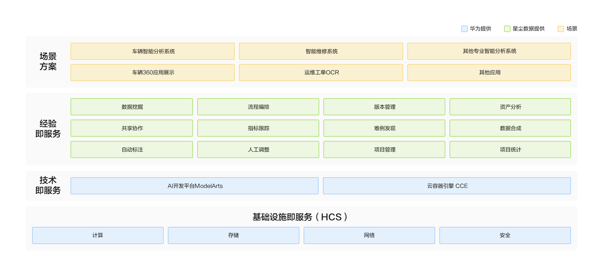Viewport: 603px width, 276px height.
Task: Open the AI开发平台ModelArts block
Action: [x=195, y=186]
